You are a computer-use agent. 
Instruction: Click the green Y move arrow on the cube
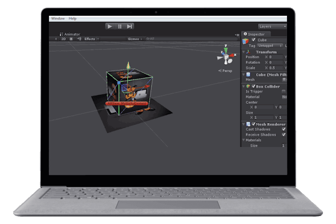tap(128, 65)
